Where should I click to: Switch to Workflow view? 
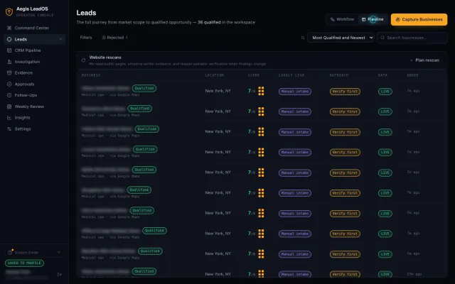coord(342,19)
